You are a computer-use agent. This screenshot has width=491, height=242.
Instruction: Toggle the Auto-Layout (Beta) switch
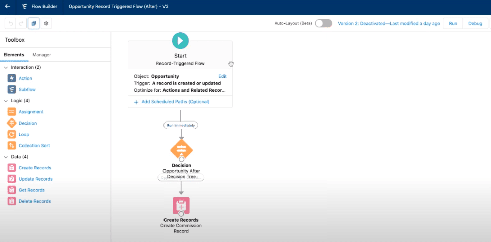pyautogui.click(x=323, y=23)
